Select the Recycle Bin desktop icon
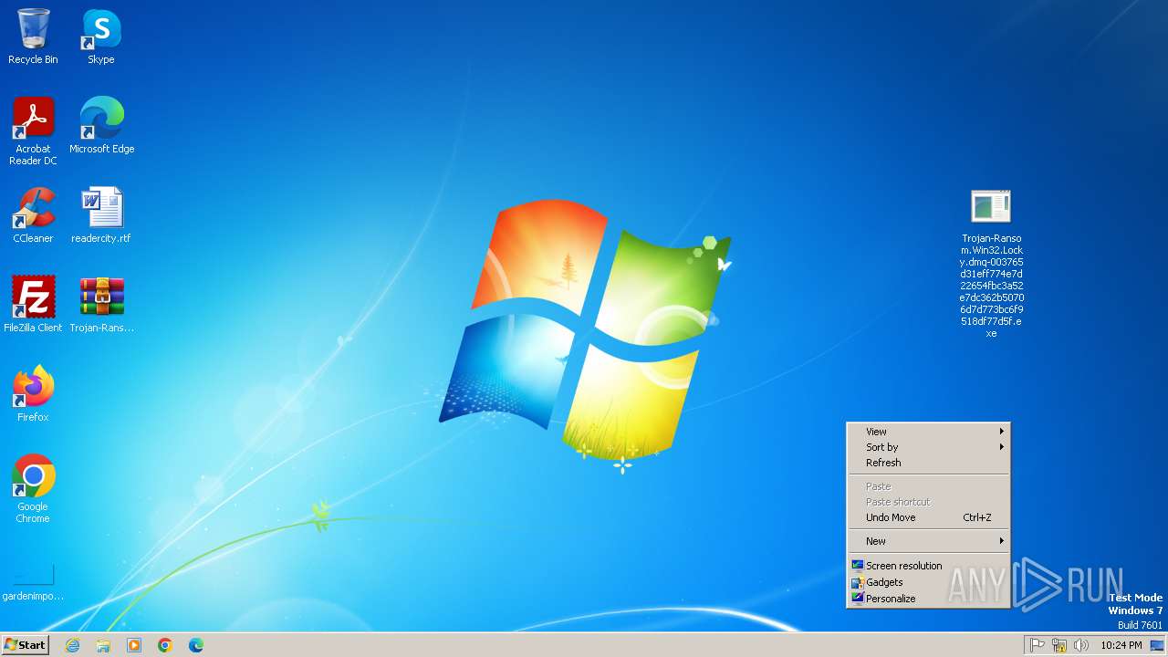This screenshot has height=657, width=1168. 33,36
